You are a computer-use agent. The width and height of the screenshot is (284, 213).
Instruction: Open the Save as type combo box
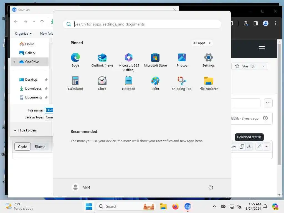[x=49, y=117]
